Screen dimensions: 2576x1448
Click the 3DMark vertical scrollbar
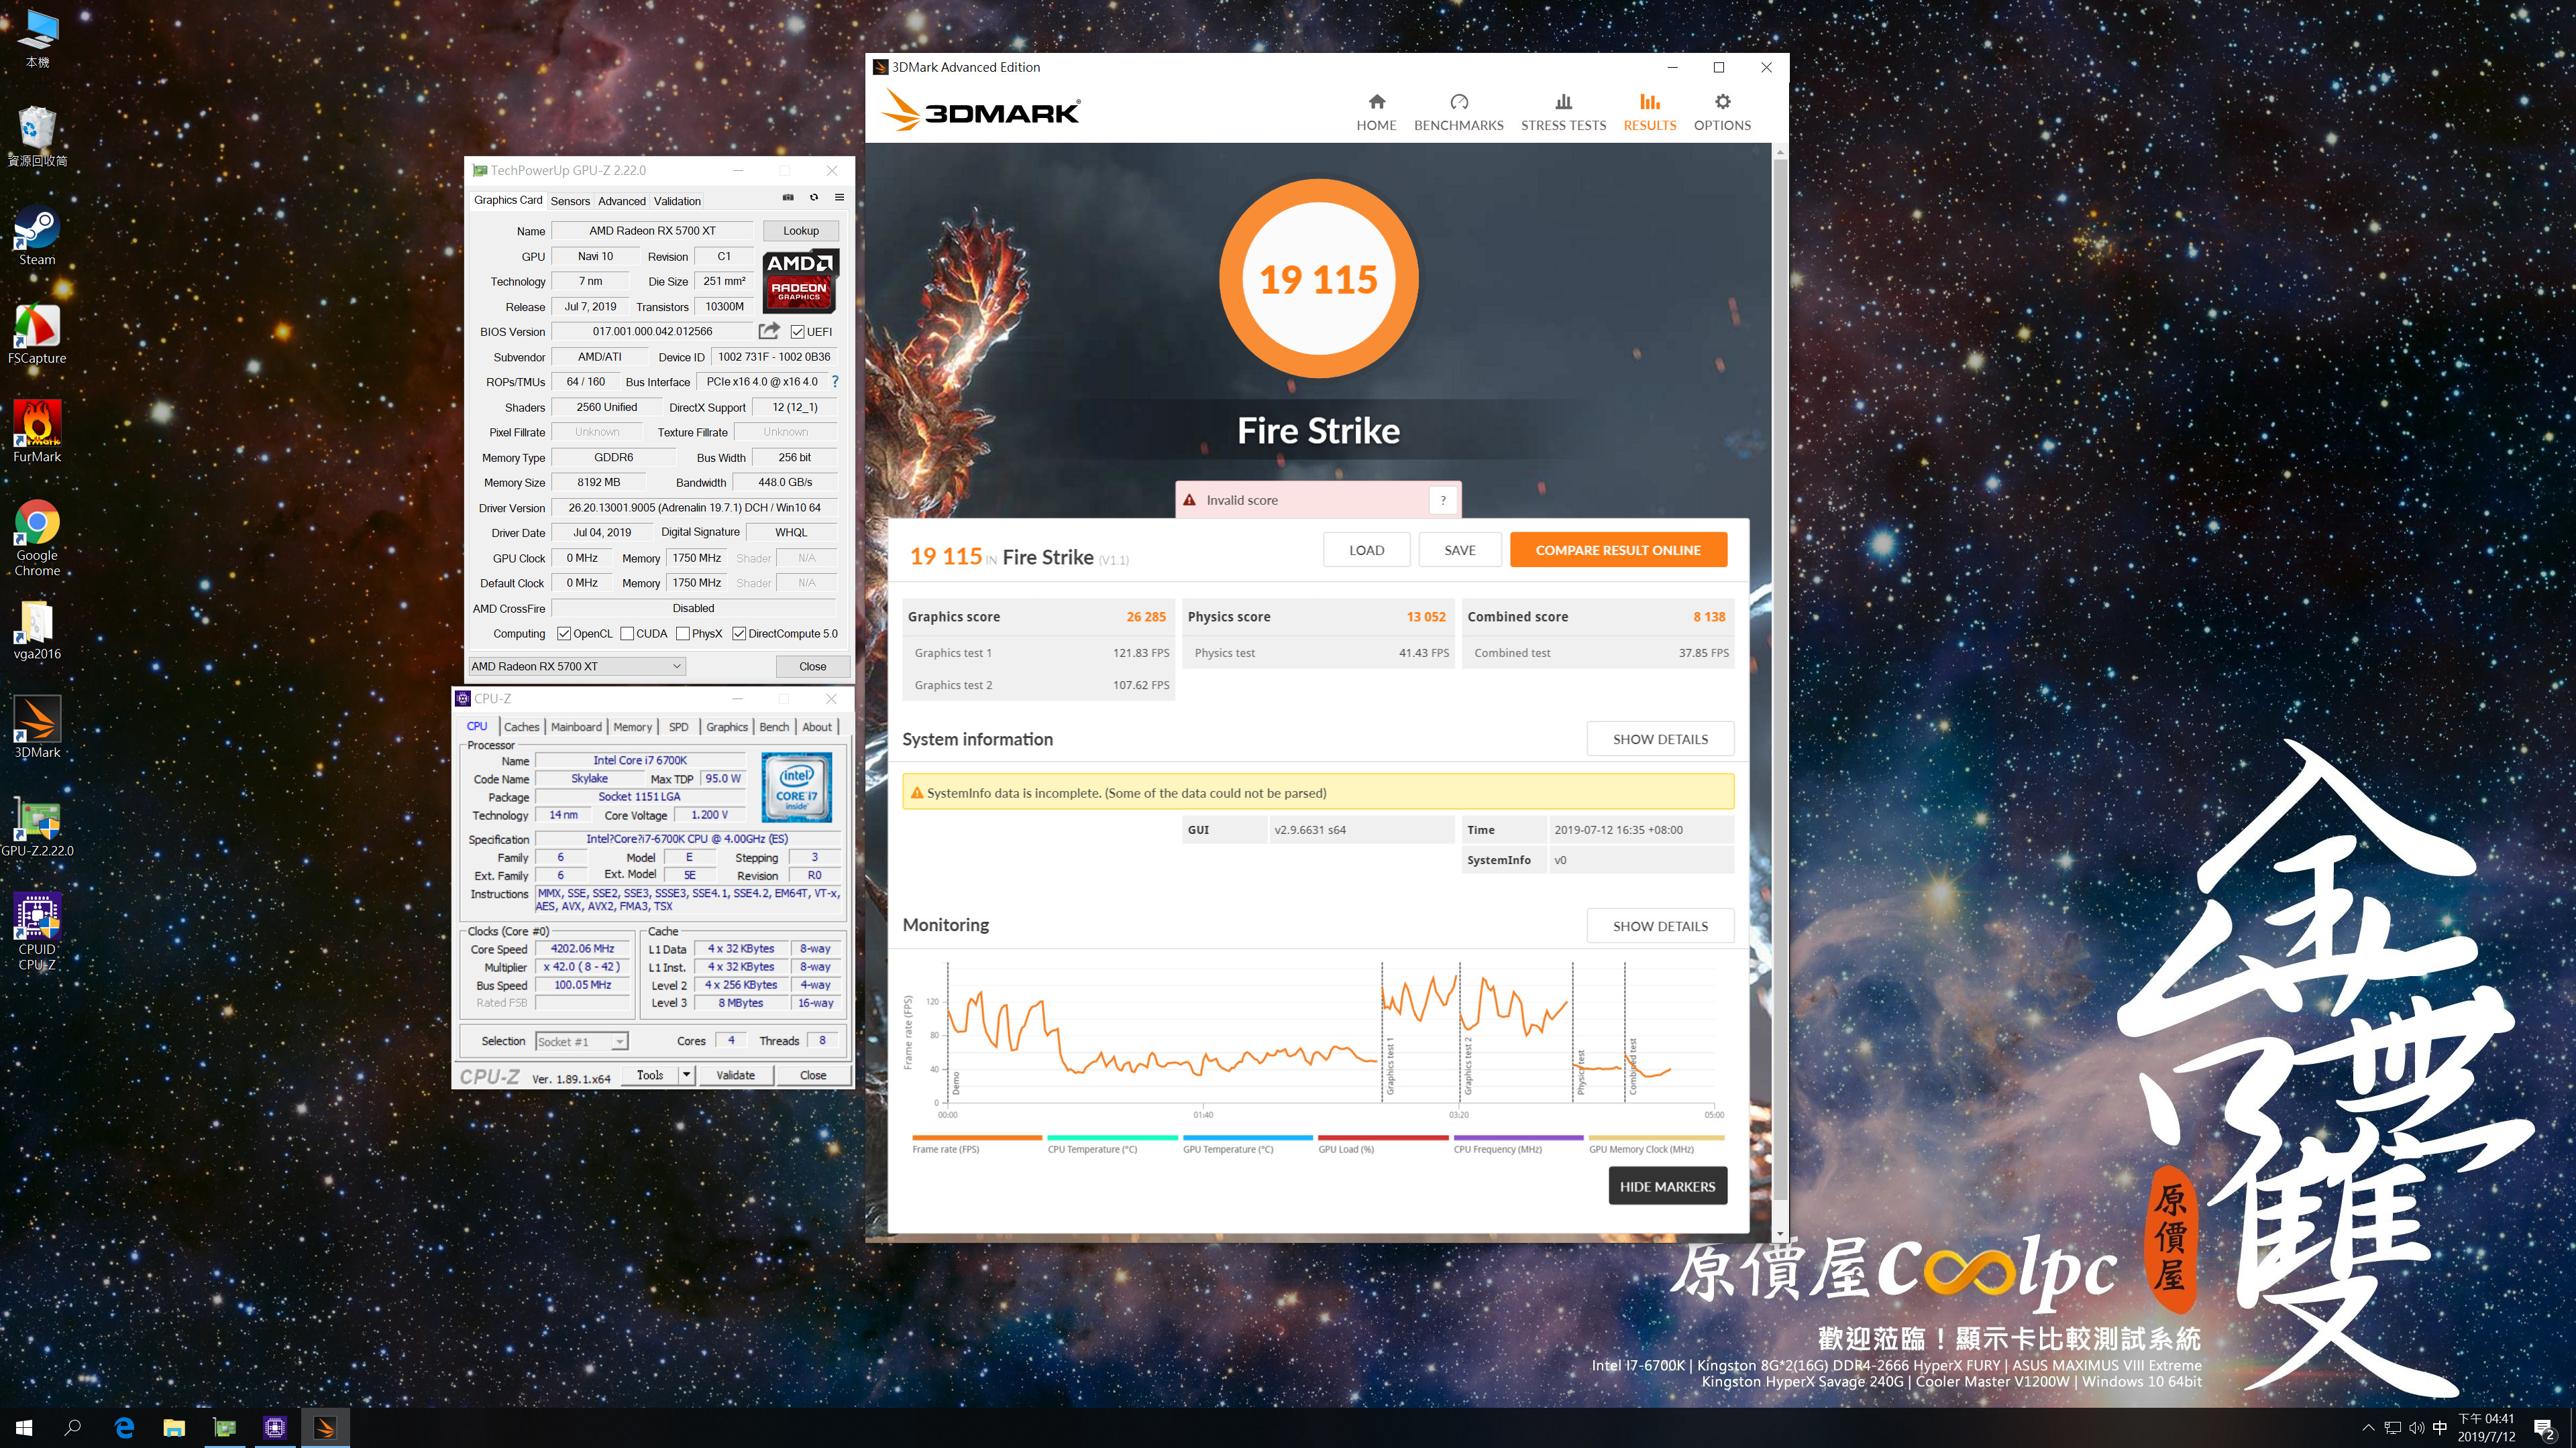coord(1779,680)
